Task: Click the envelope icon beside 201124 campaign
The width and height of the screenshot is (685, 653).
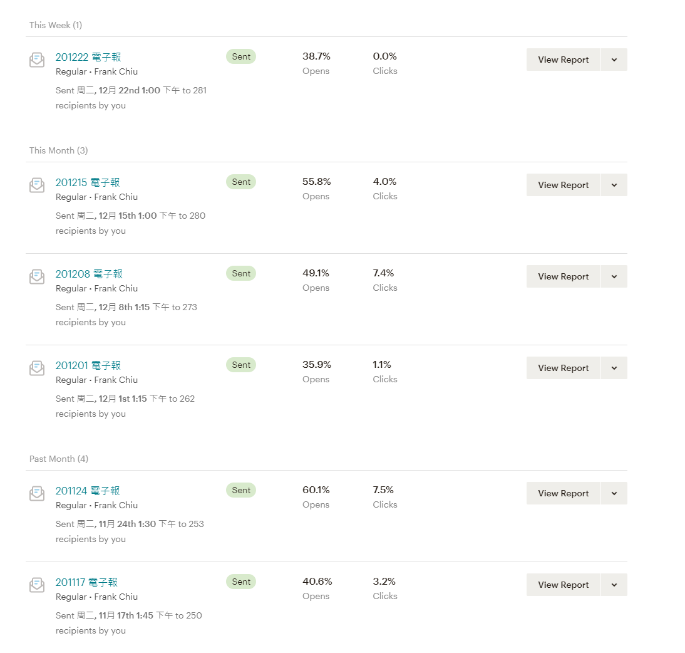Action: 37,493
